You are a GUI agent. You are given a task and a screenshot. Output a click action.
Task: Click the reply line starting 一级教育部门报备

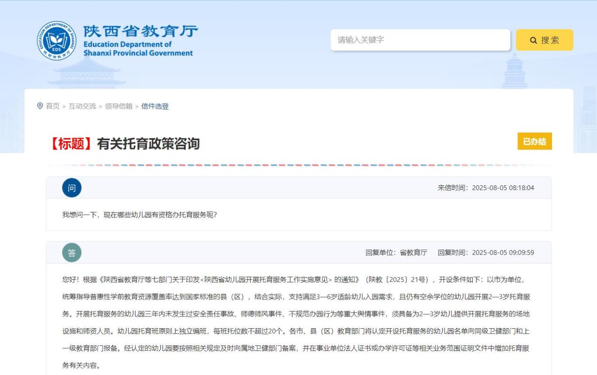(x=296, y=348)
